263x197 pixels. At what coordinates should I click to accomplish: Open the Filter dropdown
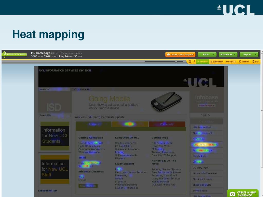tap(207, 55)
